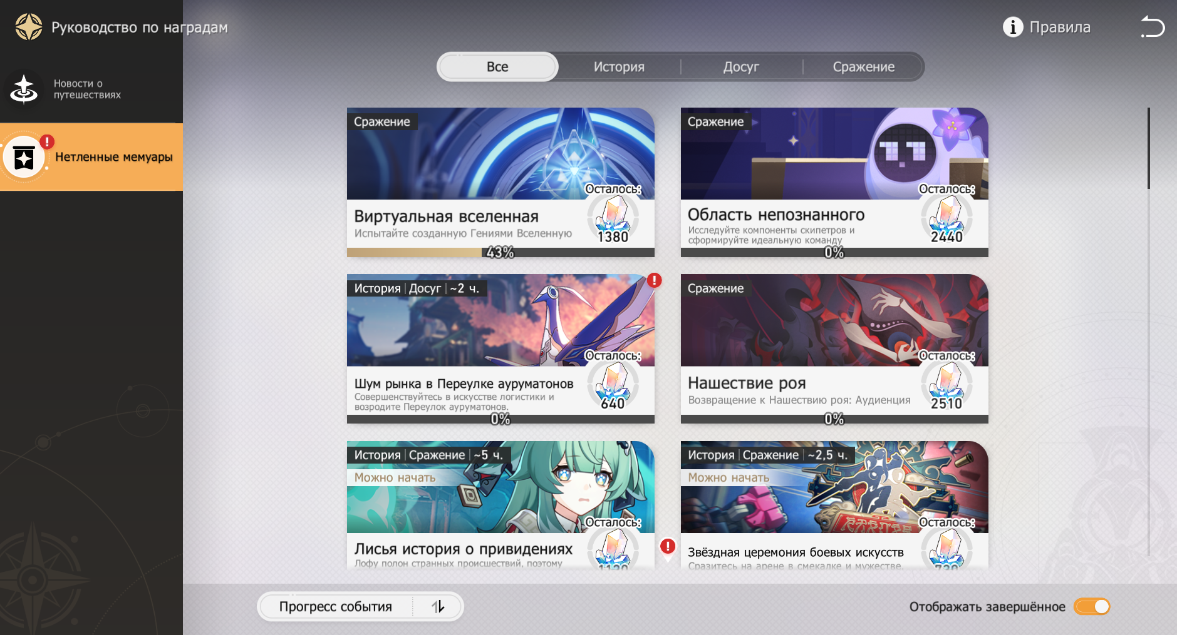The image size is (1177, 635).
Task: Click jade reward icon on Шум рынка card
Action: coord(613,382)
